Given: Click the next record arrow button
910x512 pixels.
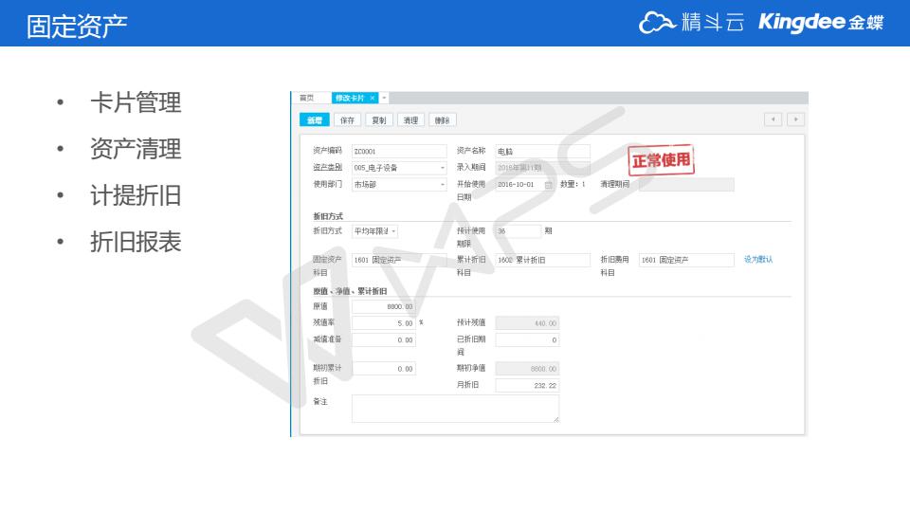Looking at the screenshot, I should 796,119.
